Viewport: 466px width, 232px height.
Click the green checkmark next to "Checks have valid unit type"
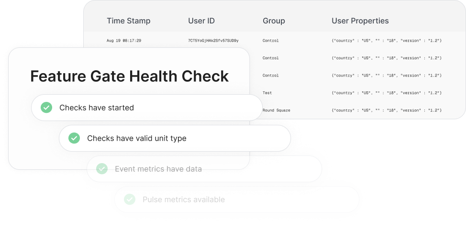[74, 138]
